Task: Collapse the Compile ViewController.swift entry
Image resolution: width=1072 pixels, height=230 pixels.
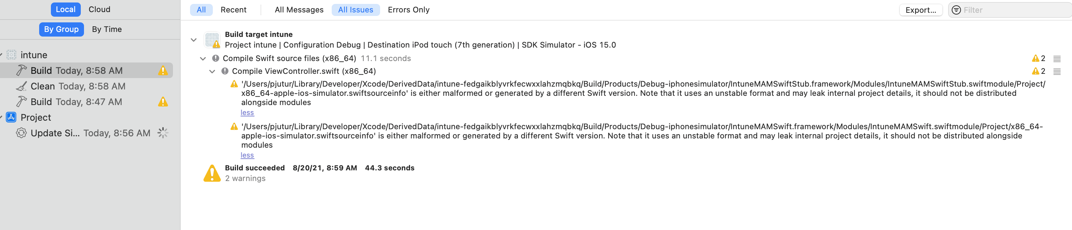Action: tap(212, 71)
